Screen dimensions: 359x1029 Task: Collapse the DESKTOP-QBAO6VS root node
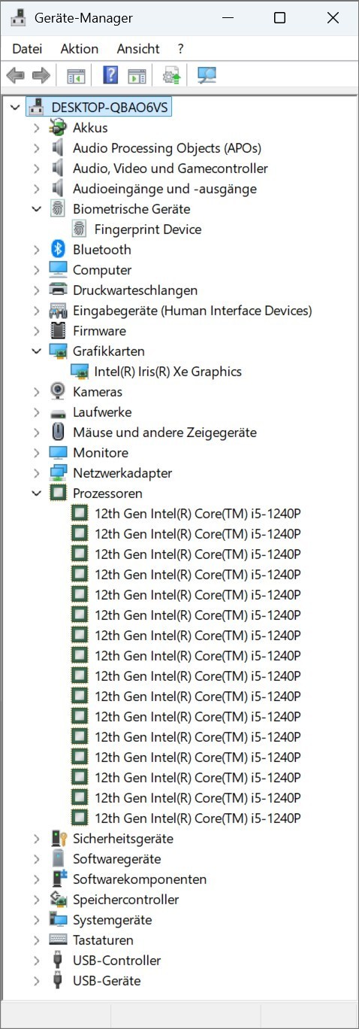pyautogui.click(x=15, y=108)
